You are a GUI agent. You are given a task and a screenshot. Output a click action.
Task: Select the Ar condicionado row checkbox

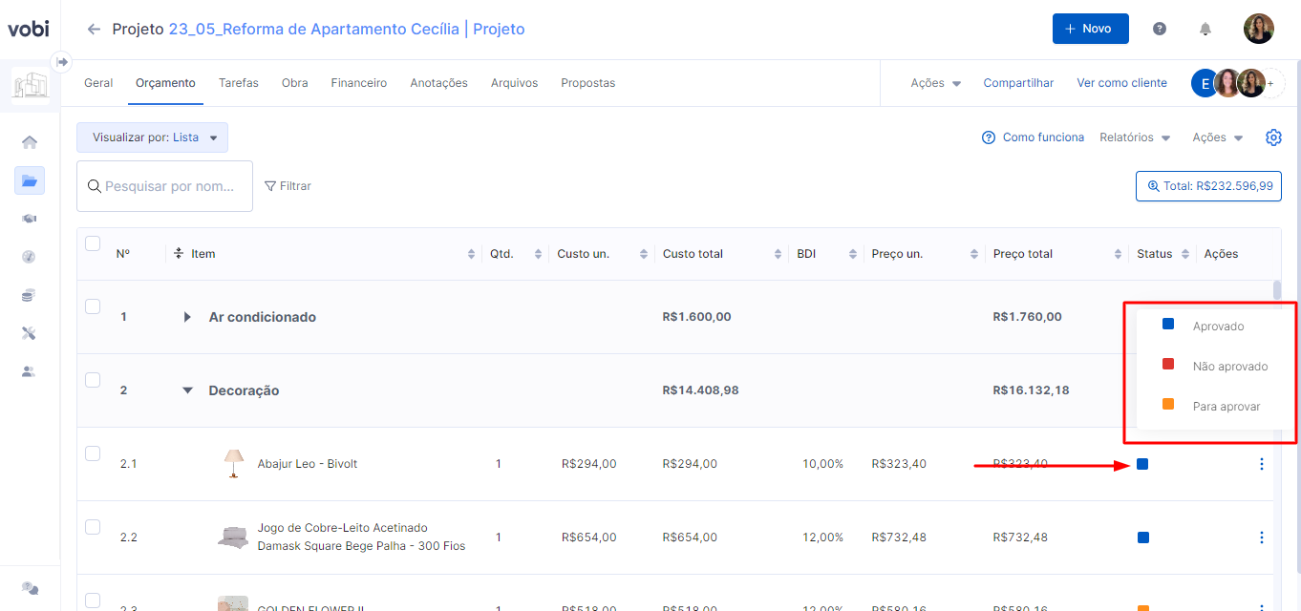click(x=93, y=306)
